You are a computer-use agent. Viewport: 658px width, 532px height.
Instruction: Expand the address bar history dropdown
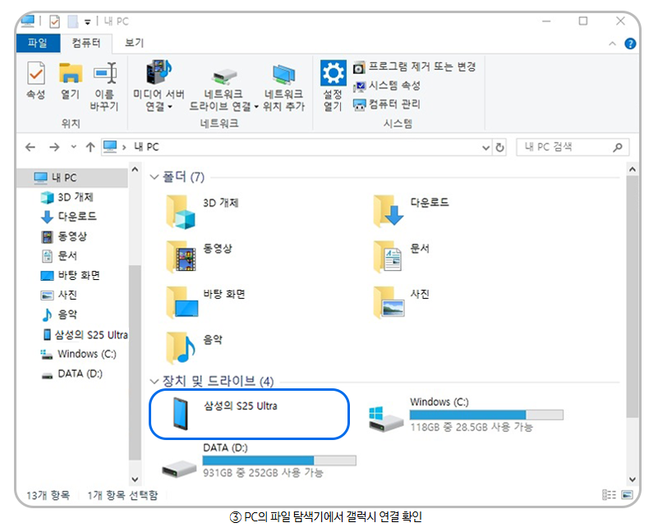[x=486, y=148]
